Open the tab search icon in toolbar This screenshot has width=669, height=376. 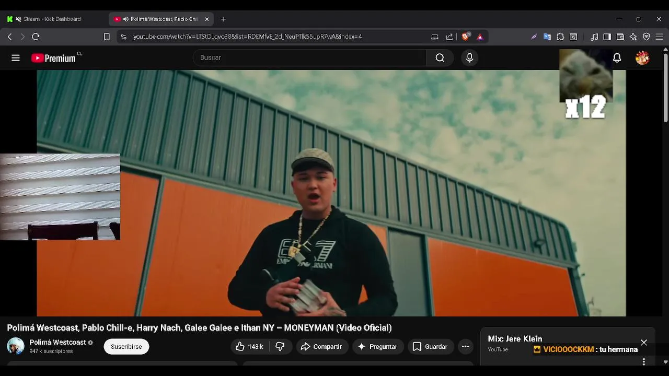(573, 37)
